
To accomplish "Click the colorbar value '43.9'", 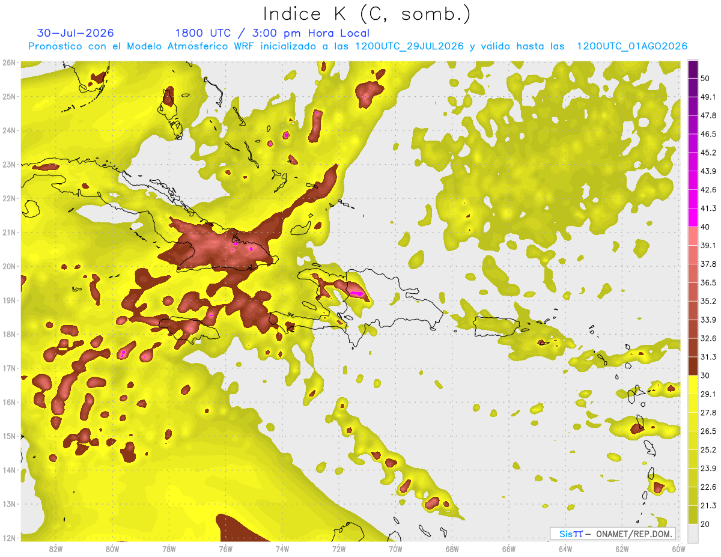I will coord(708,171).
